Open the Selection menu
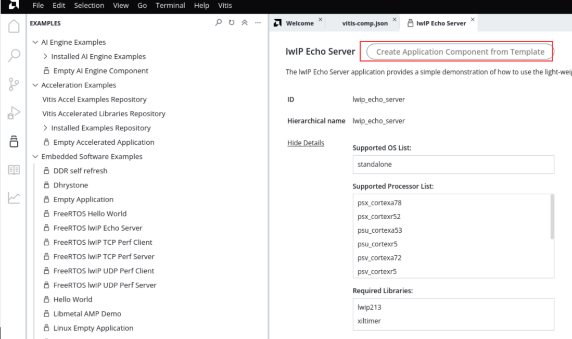 89,6
